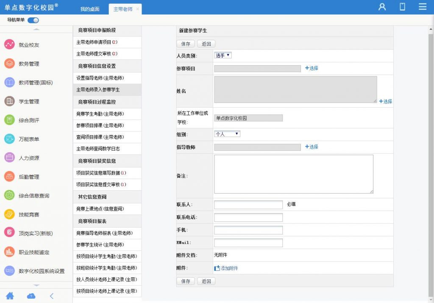Focus the Email input field

coord(248,243)
